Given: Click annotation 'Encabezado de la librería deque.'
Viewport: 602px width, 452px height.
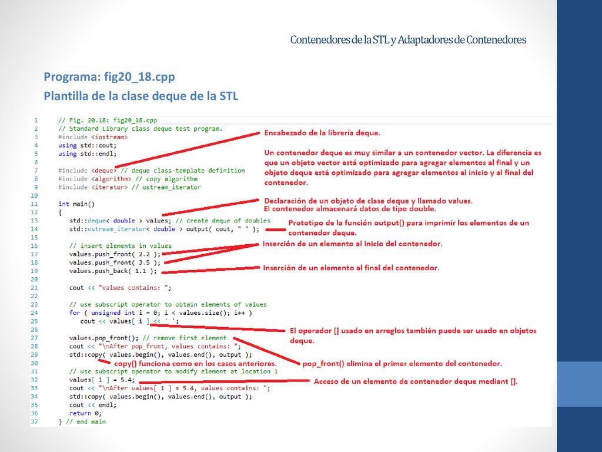Looking at the screenshot, I should tap(322, 133).
